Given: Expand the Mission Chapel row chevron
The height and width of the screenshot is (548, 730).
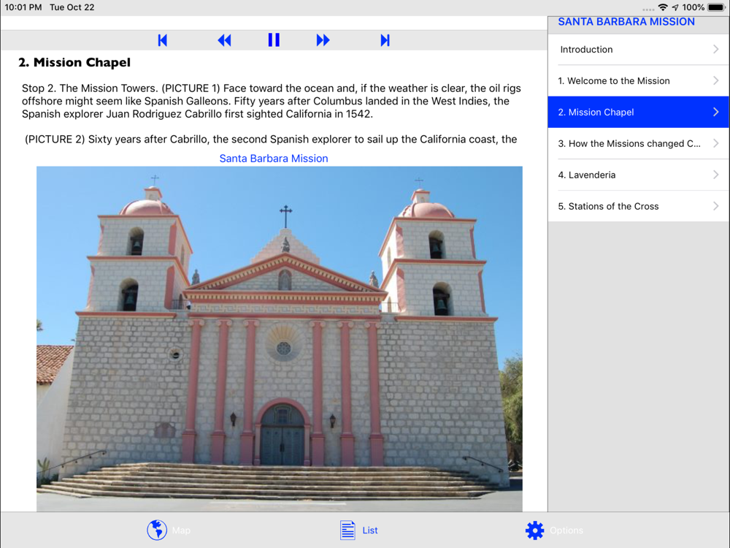Looking at the screenshot, I should [716, 112].
